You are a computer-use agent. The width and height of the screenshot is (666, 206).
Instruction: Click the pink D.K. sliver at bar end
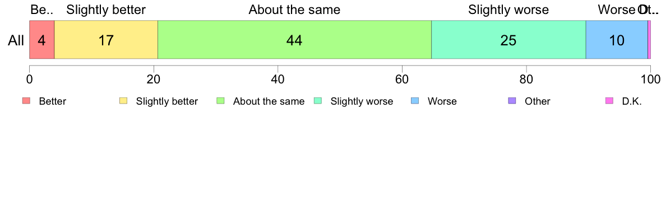(x=649, y=39)
